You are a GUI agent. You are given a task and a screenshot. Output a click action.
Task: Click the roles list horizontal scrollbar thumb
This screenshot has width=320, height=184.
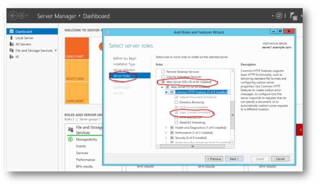[x=193, y=146]
